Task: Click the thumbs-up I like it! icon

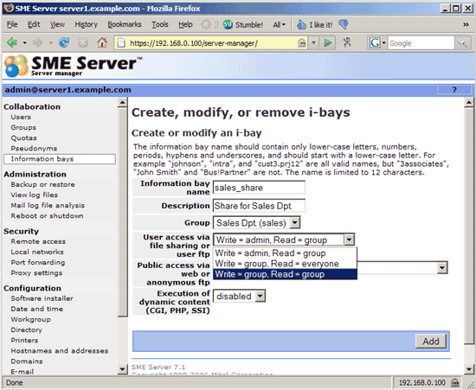Action: [x=301, y=24]
